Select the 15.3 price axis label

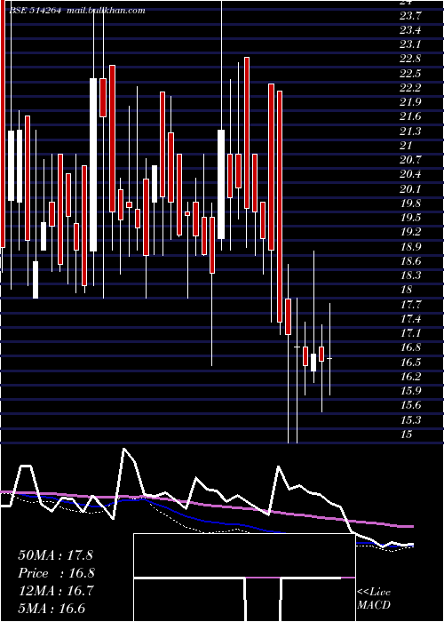pyautogui.click(x=410, y=419)
